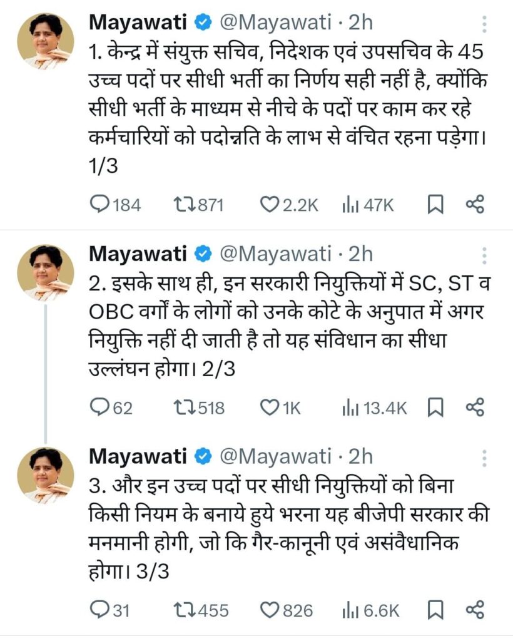Open more options menu on first tweet
This screenshot has height=641, width=513.
[x=483, y=25]
